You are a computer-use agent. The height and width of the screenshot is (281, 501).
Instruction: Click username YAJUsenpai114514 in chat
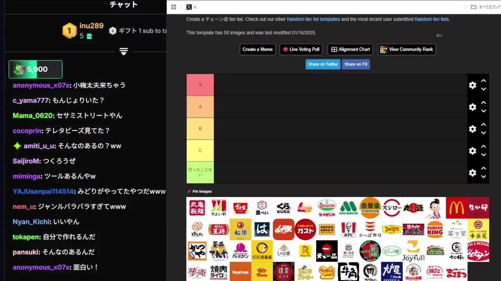[43, 192]
